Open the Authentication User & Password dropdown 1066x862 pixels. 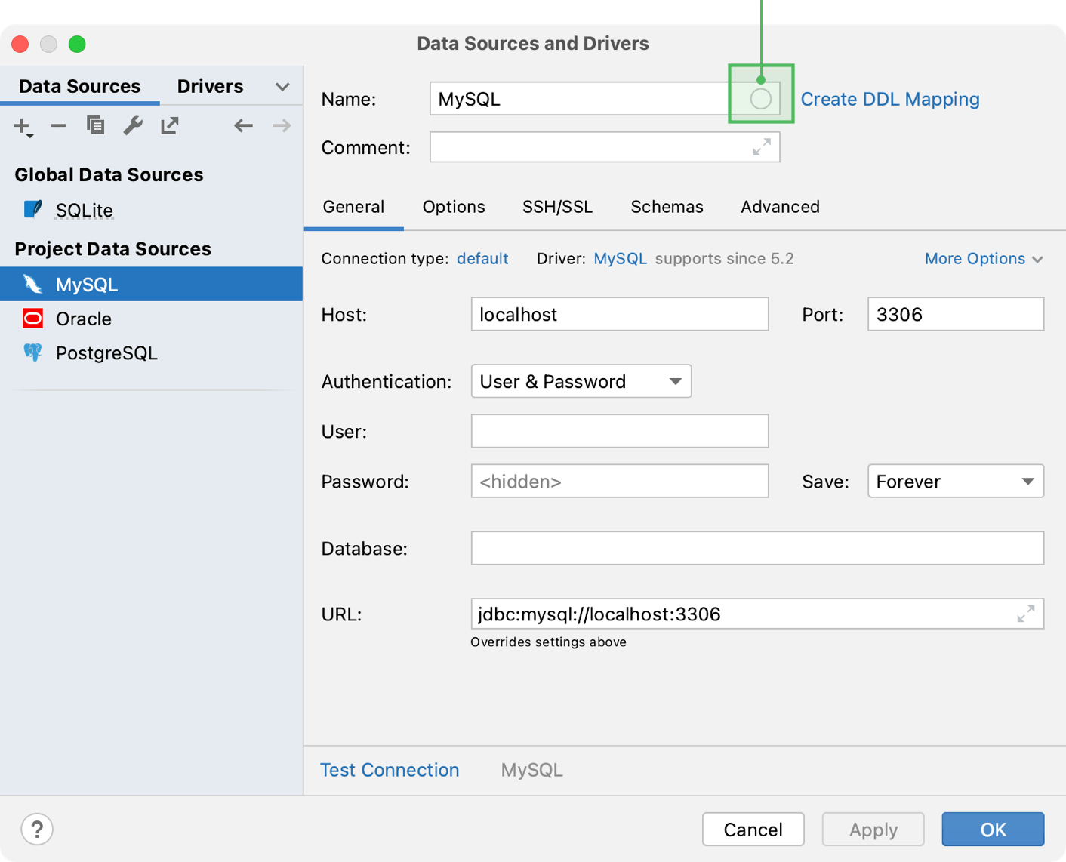[x=581, y=381]
